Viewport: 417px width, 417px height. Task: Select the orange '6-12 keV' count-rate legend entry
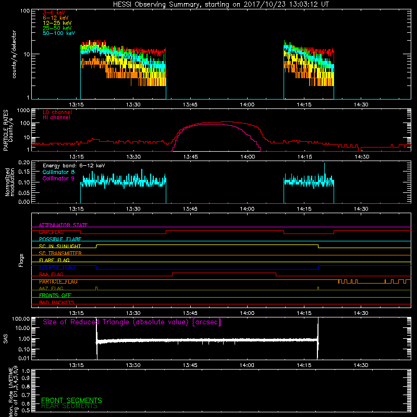(x=56, y=18)
